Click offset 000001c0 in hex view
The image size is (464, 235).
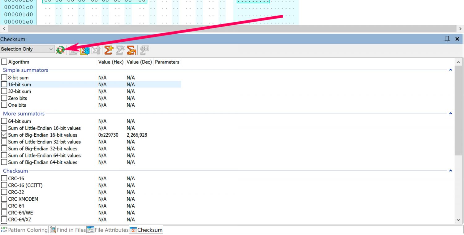click(18, 7)
